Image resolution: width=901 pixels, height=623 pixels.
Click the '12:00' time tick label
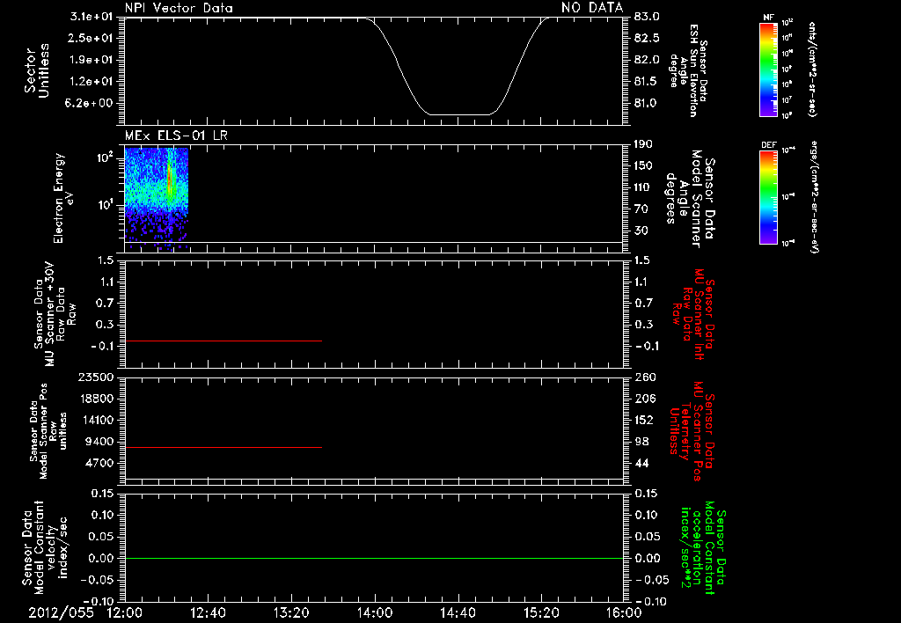point(125,612)
